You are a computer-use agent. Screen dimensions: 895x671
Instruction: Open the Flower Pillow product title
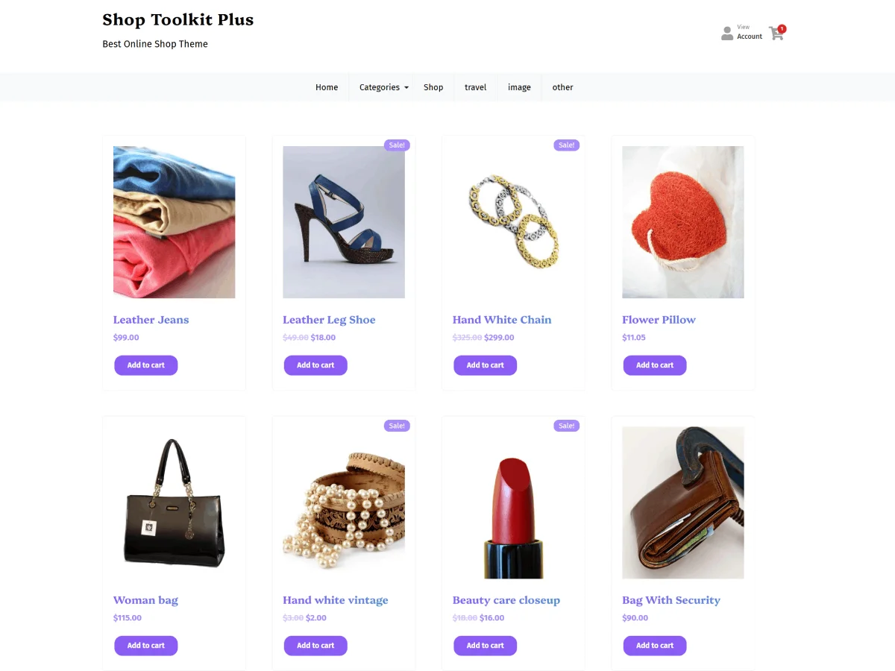click(659, 320)
